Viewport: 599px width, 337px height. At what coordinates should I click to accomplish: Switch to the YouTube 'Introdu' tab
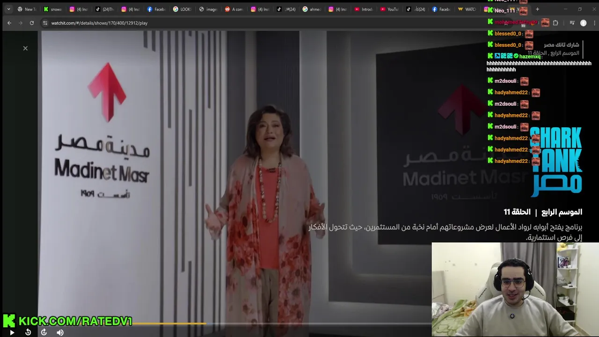pyautogui.click(x=363, y=9)
